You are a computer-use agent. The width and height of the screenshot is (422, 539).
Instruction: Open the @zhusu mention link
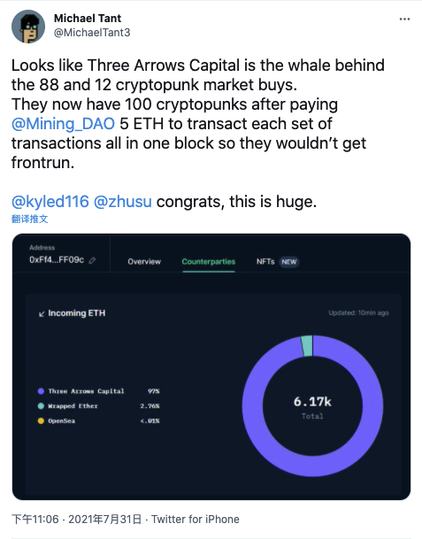click(122, 202)
